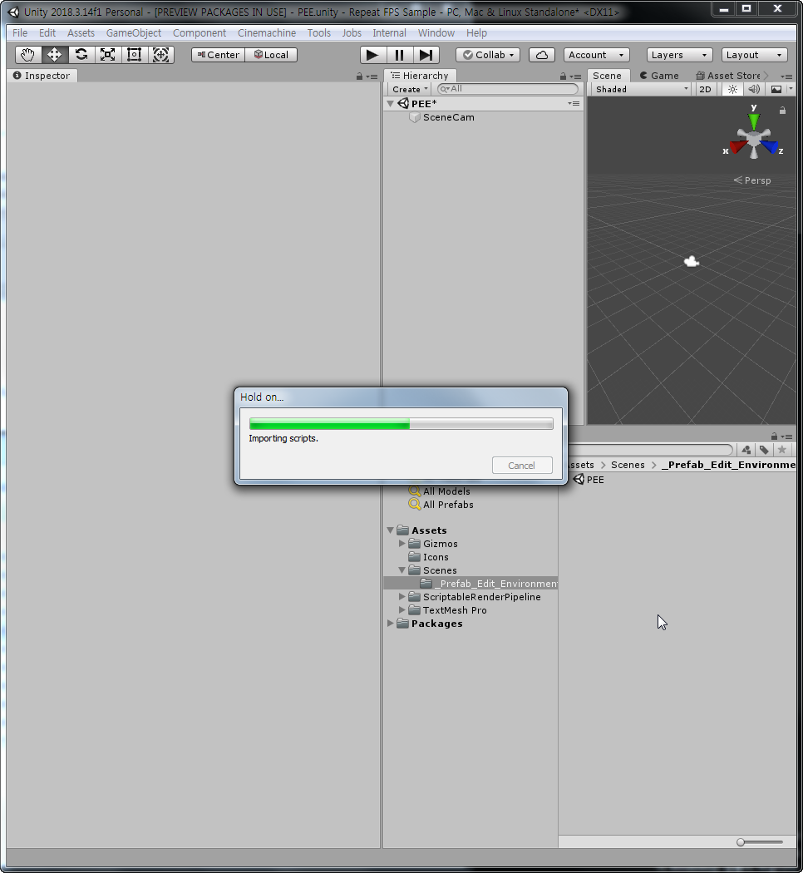
Task: Select the Scale tool
Action: click(x=107, y=55)
